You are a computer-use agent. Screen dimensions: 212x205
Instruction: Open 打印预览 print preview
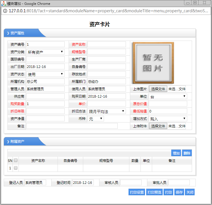click(x=154, y=192)
